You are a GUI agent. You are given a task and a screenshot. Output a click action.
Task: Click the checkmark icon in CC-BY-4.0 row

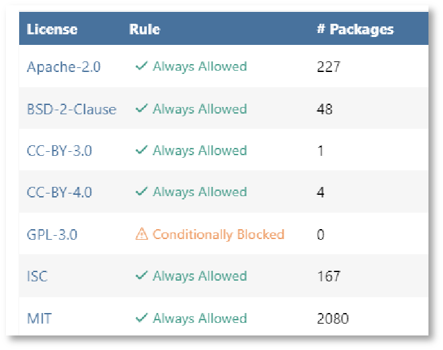(141, 192)
